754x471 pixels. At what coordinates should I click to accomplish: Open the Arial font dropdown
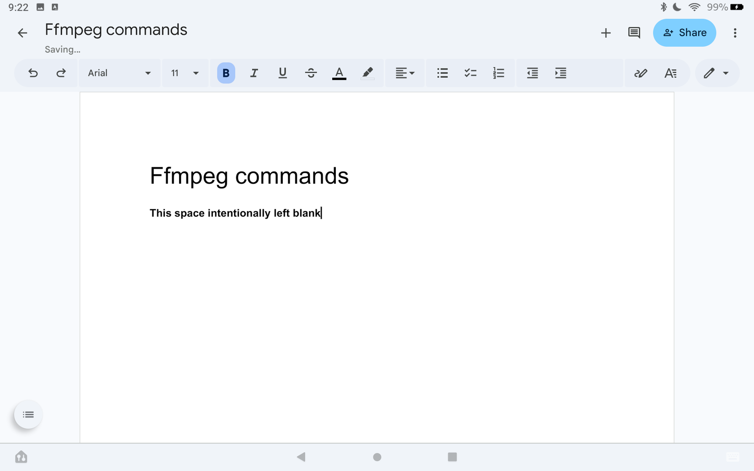pyautogui.click(x=119, y=73)
